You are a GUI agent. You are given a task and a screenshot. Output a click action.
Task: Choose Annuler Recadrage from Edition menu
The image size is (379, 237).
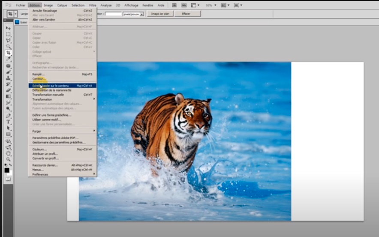pyautogui.click(x=62, y=11)
